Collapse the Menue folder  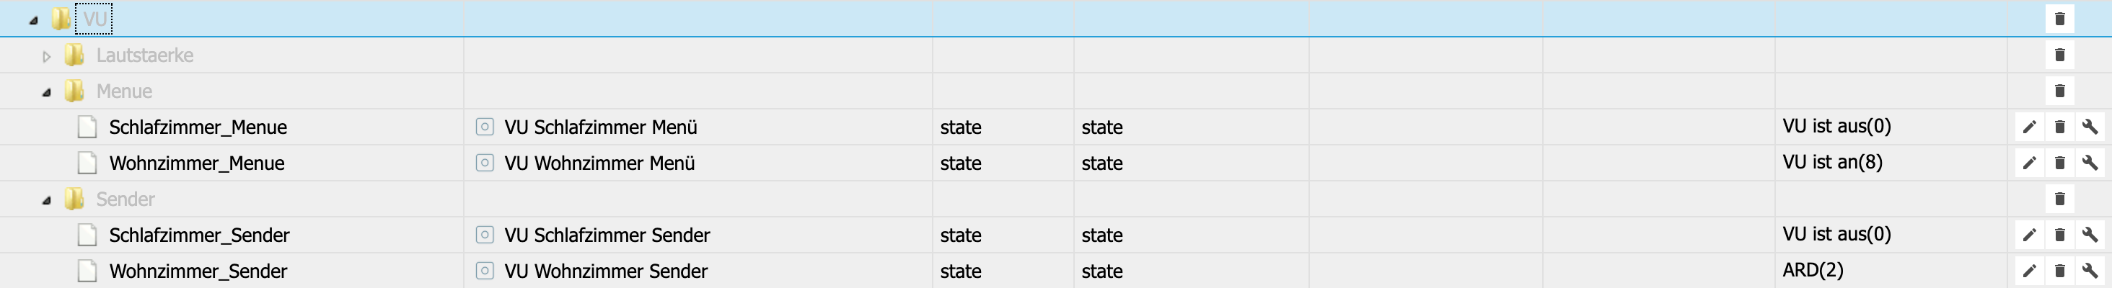47,92
